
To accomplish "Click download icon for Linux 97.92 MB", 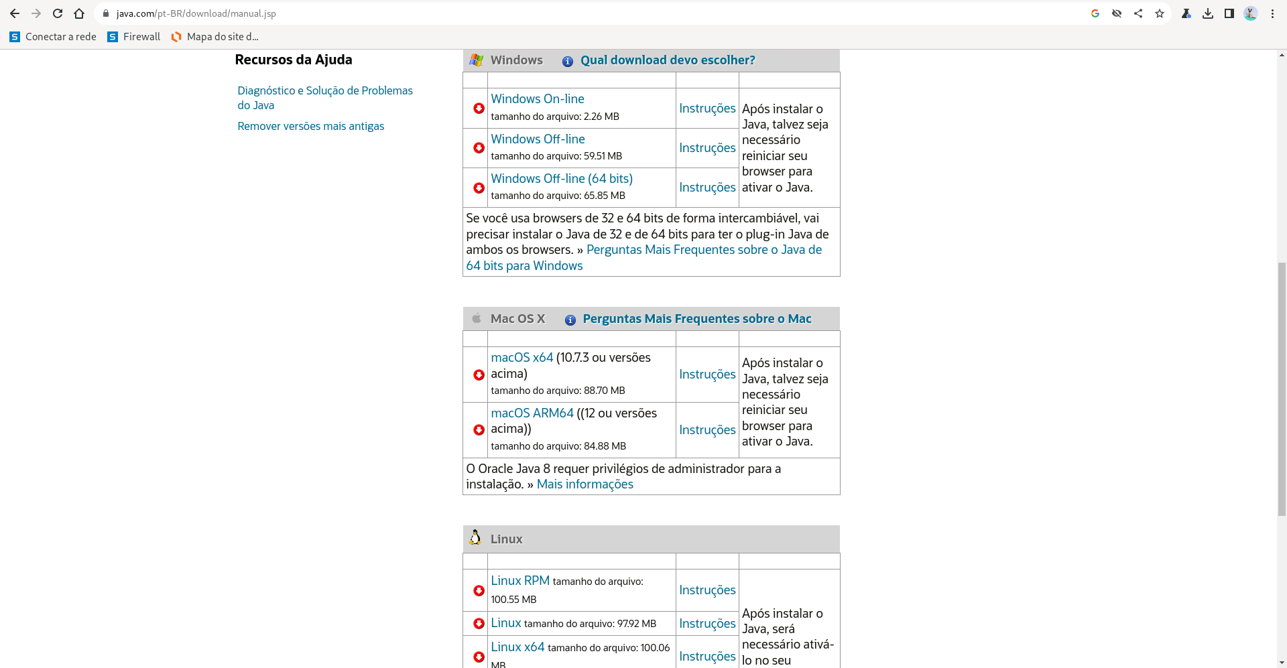I will [x=479, y=624].
